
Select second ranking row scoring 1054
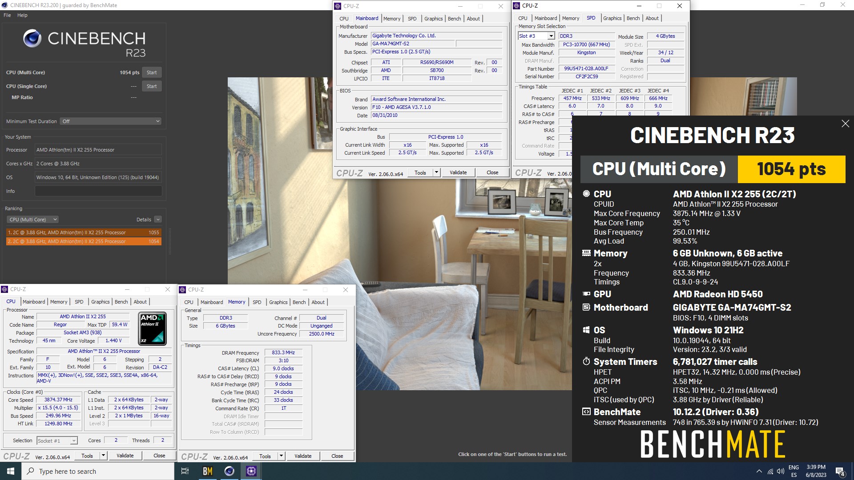coord(84,241)
